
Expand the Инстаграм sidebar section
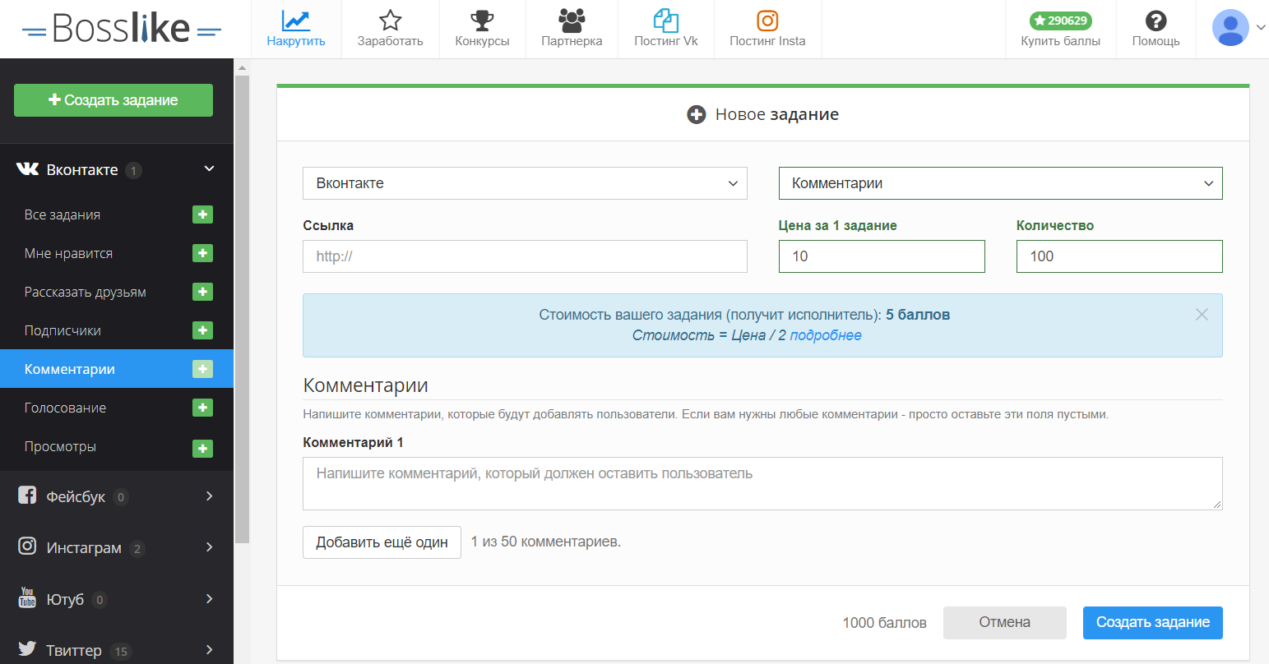209,546
